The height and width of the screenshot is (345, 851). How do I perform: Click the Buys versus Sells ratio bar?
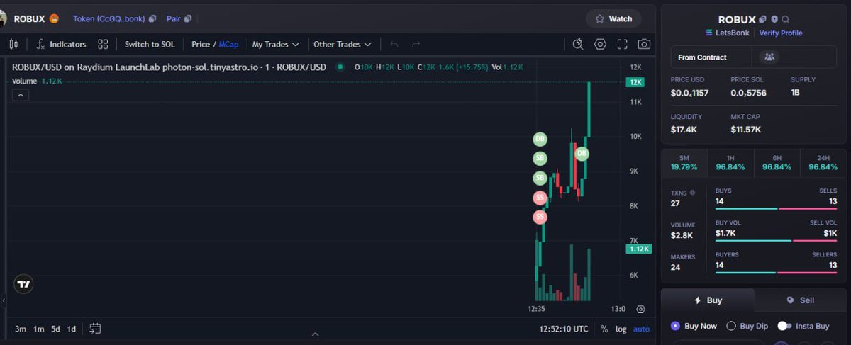[x=777, y=208]
